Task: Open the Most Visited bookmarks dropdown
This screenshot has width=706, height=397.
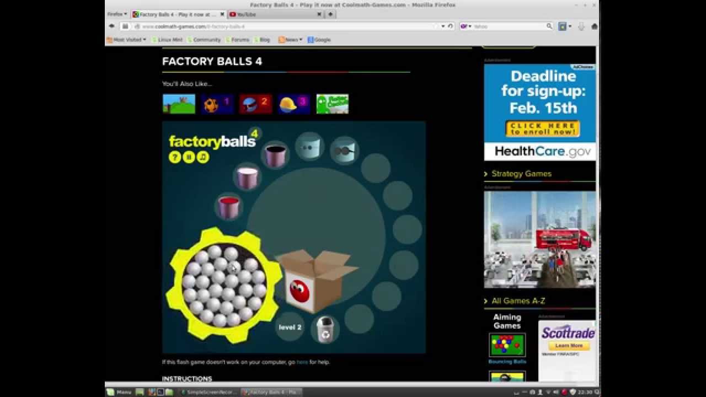Action: click(126, 40)
